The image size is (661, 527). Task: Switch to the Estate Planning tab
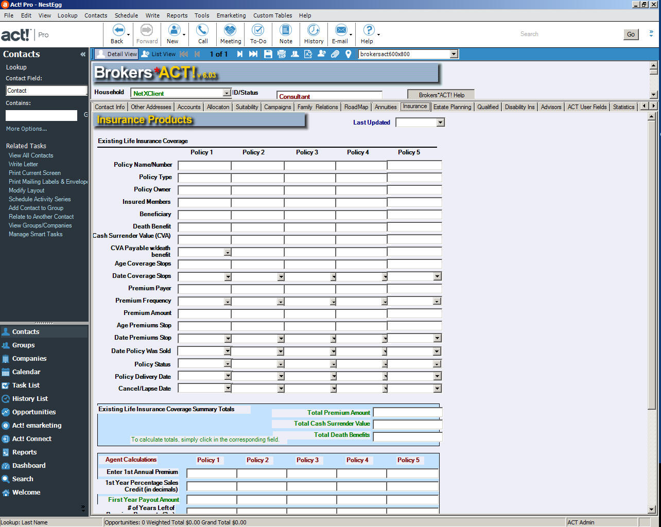pyautogui.click(x=452, y=107)
